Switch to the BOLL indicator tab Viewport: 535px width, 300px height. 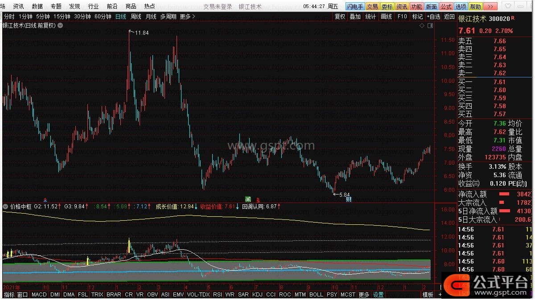point(316,295)
